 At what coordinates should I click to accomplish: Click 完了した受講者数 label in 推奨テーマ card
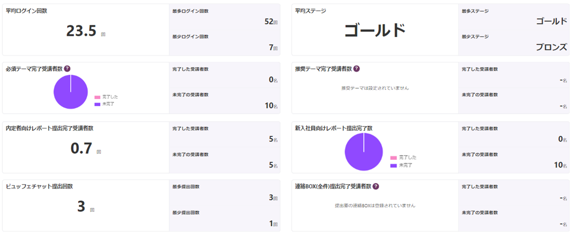click(480, 69)
